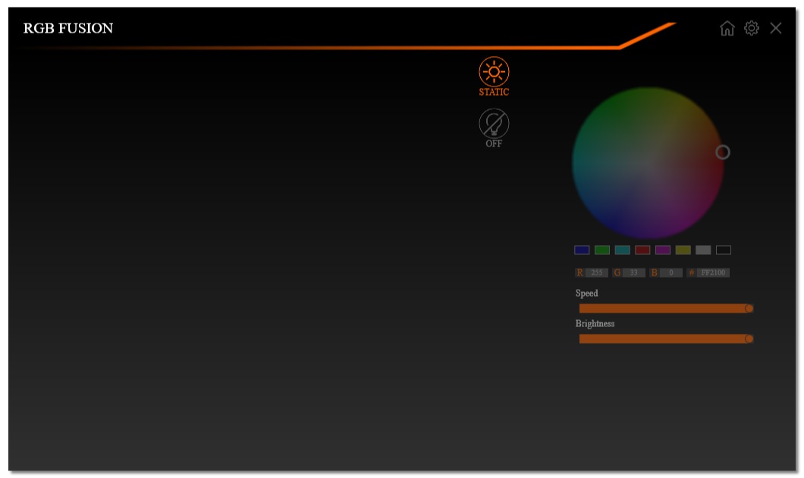Click the color wheel selector ring handle
This screenshot has height=478, width=804.
(723, 153)
